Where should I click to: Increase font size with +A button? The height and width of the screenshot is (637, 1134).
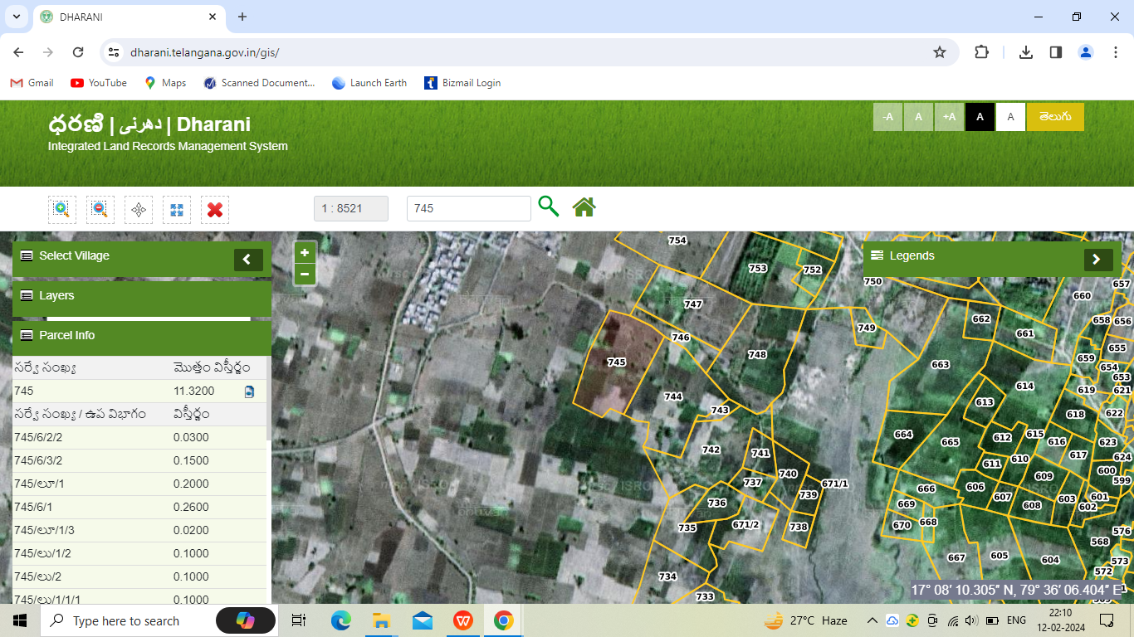click(x=949, y=117)
